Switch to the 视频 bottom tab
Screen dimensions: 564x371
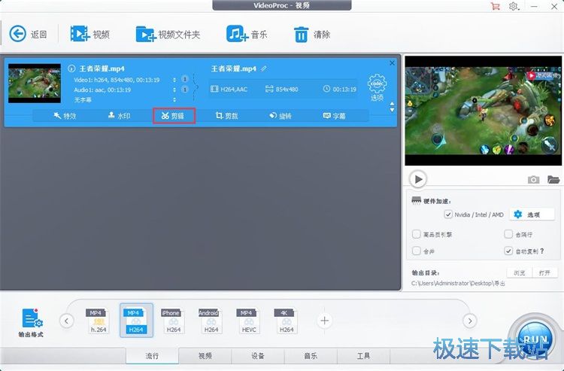(205, 356)
